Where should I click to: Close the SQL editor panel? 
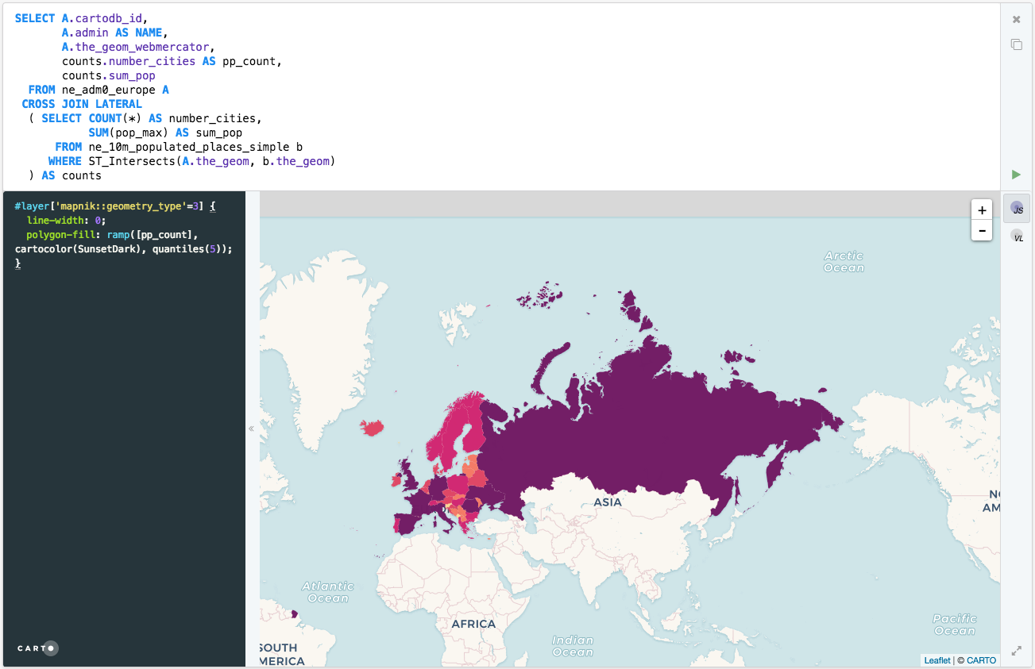pyautogui.click(x=1016, y=19)
